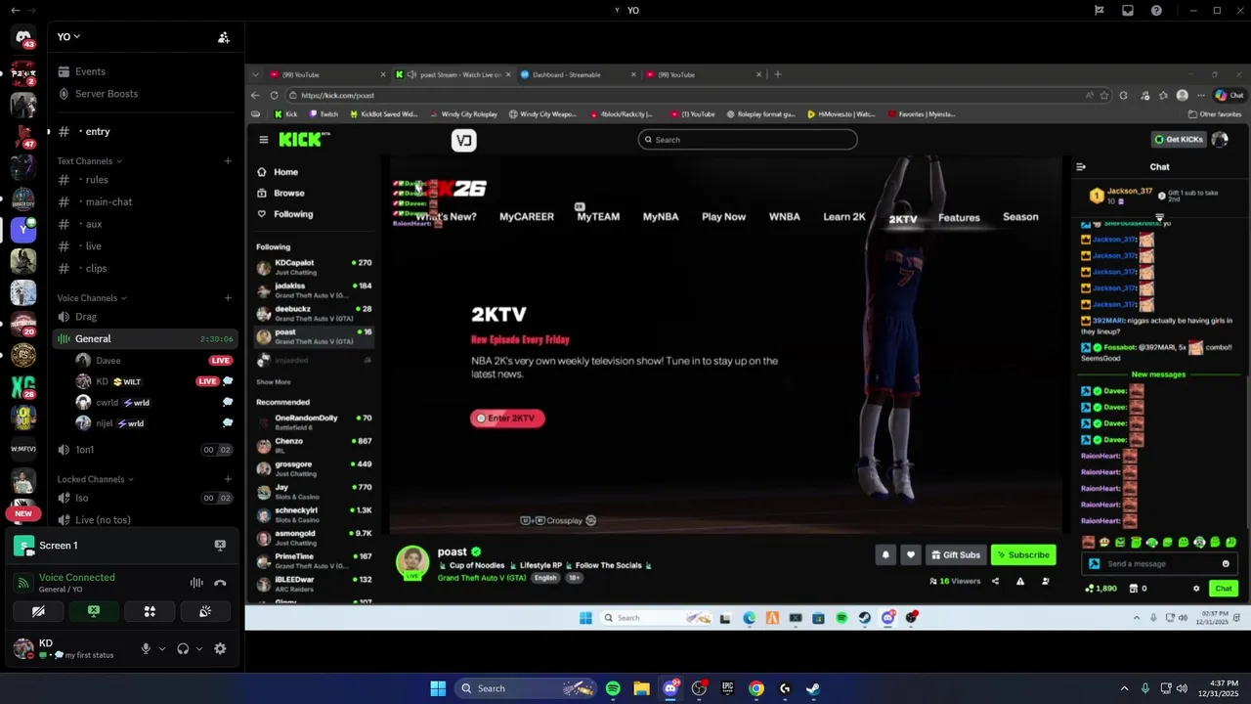Open Server Boosts in the Discord sidebar

pyautogui.click(x=107, y=94)
